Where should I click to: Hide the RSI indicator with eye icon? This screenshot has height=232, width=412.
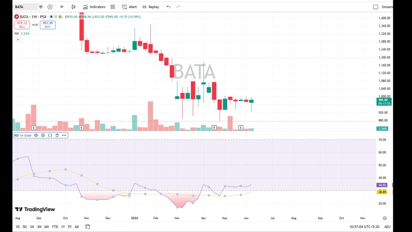(x=36, y=135)
